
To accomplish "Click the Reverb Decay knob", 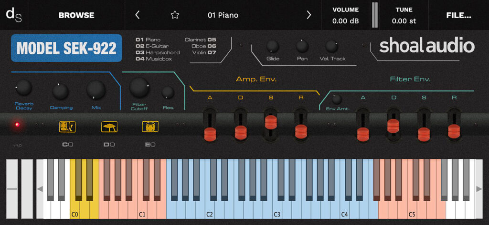I will pos(24,88).
